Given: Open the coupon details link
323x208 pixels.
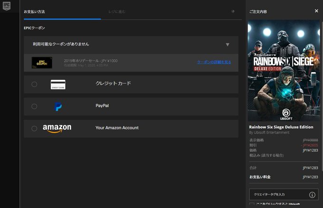Looking at the screenshot, I should point(214,62).
